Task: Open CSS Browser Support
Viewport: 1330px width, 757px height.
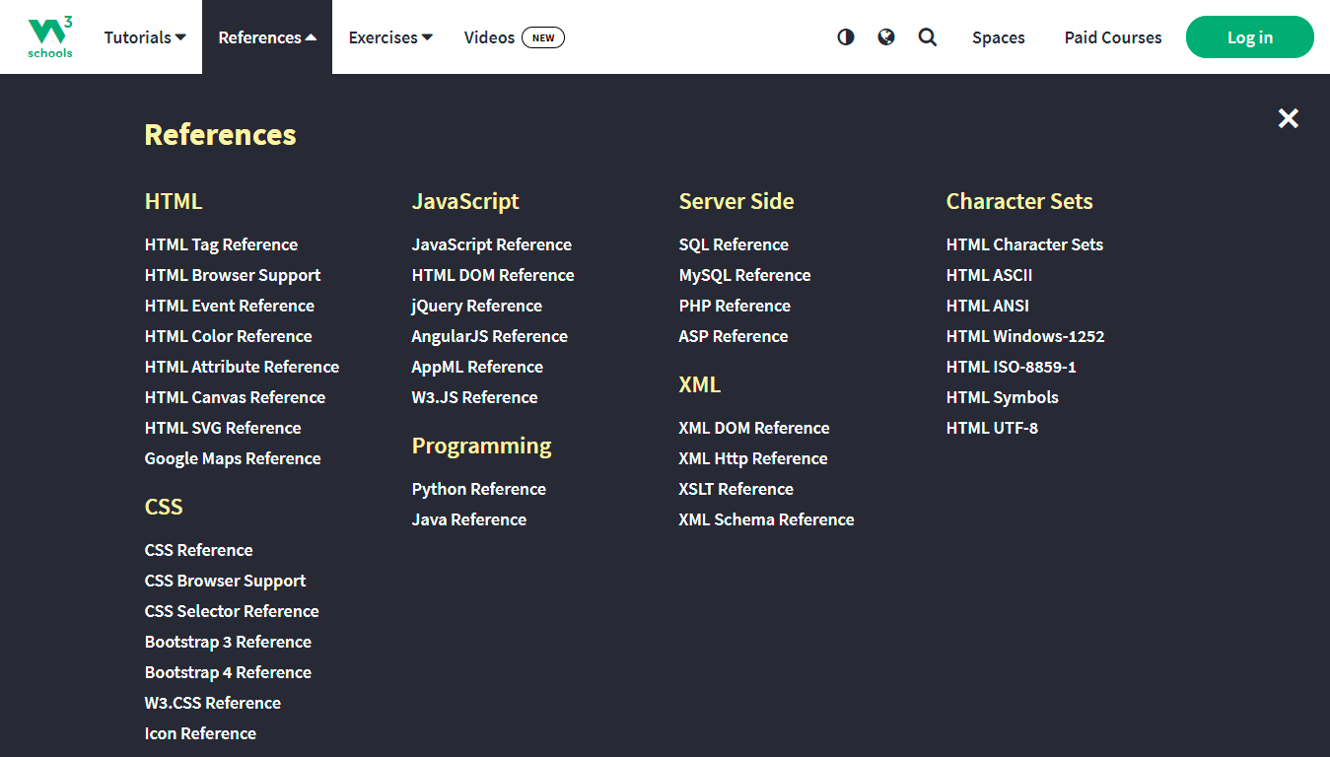Action: point(226,581)
